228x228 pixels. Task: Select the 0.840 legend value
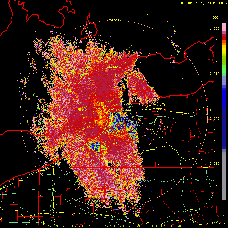coord(215,62)
